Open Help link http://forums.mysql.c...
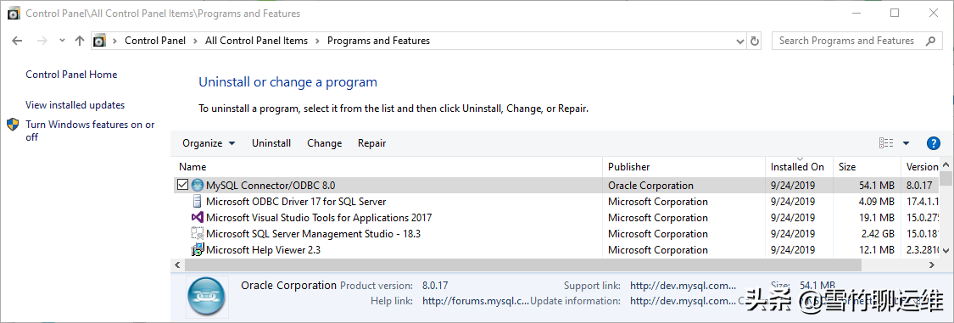Viewport: 954px width, 323px height. point(475,300)
